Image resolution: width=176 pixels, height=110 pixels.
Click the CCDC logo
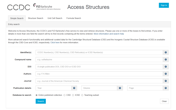click(19, 7)
